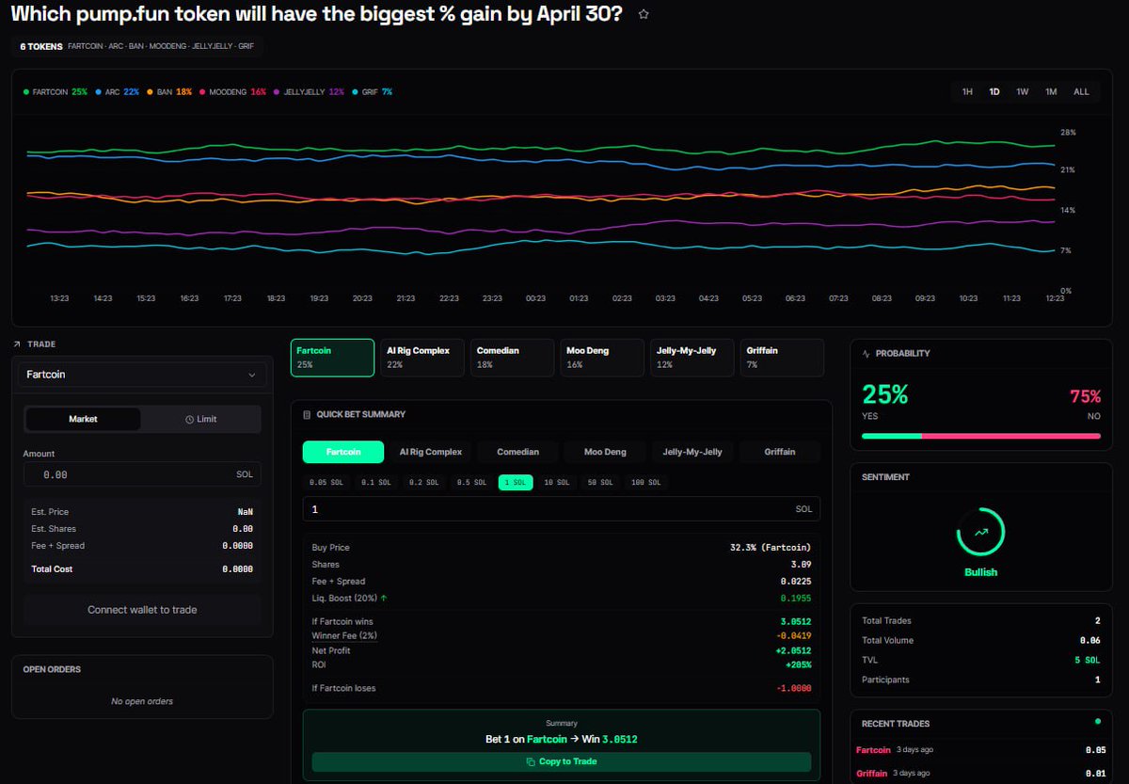Set bet to 0.5 SOL
Screen dimensions: 1129x784
pos(471,482)
